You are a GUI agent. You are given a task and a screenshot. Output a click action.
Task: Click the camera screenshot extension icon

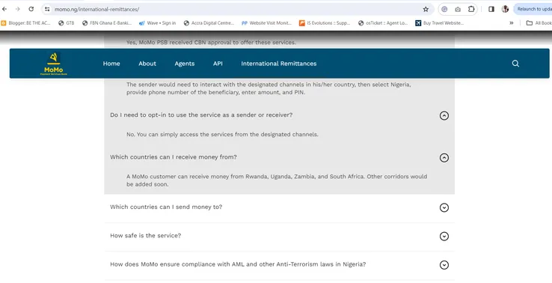[x=458, y=9]
